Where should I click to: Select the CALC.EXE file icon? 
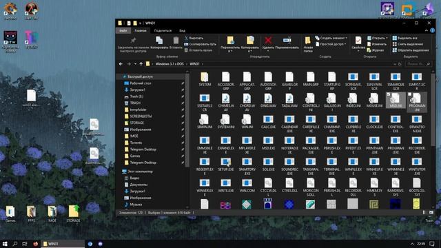(268, 119)
